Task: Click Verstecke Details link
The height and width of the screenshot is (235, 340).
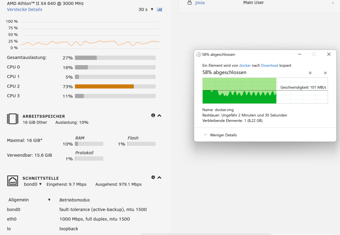Action: [x=24, y=9]
